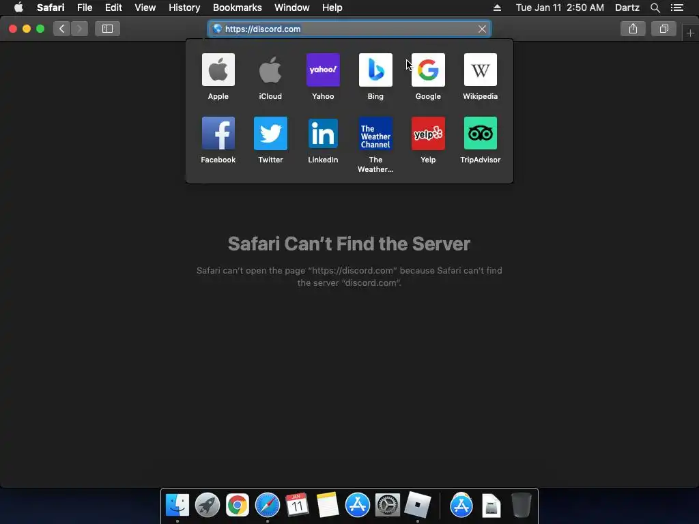The width and height of the screenshot is (699, 524).
Task: Click the discord.com address field
Action: 349,29
